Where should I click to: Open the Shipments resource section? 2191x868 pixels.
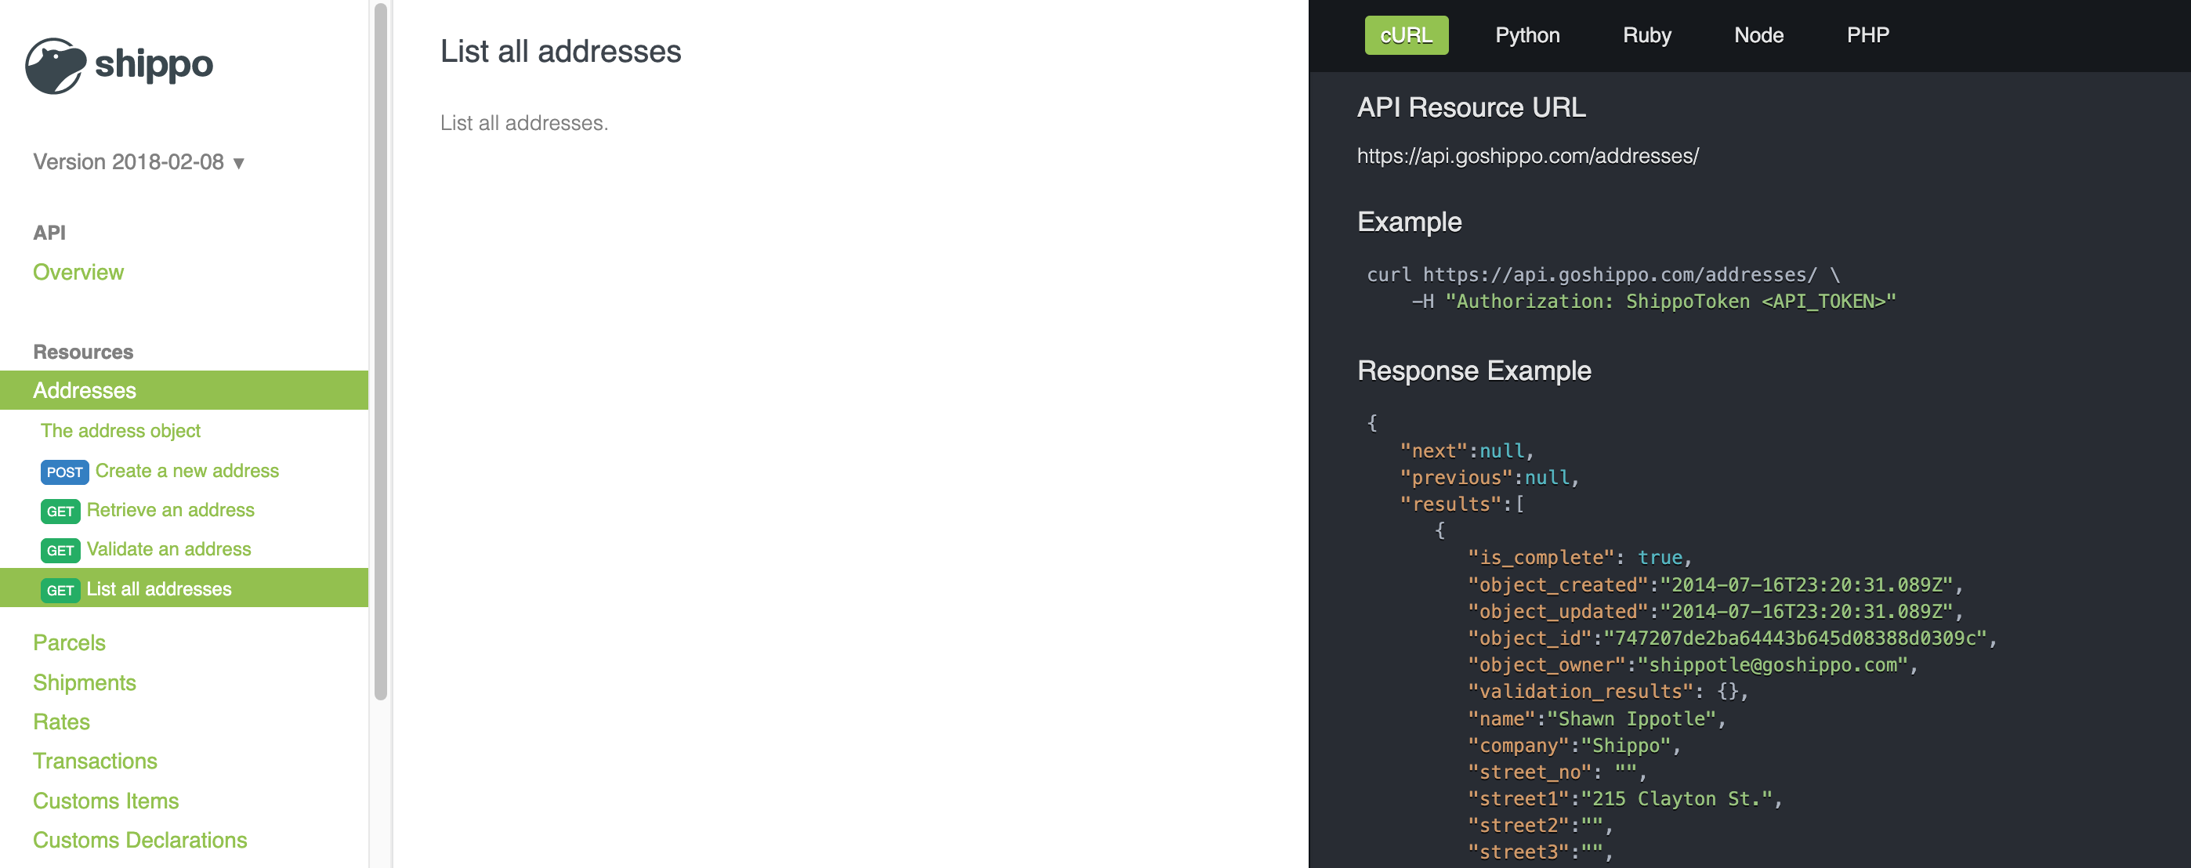click(x=84, y=682)
